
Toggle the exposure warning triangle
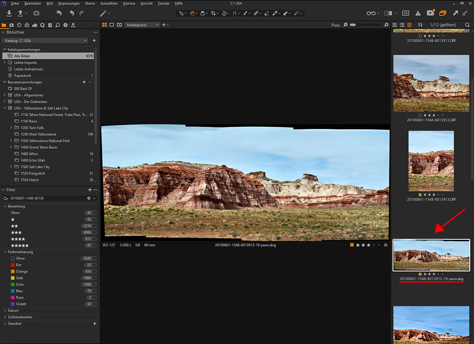coord(418,13)
